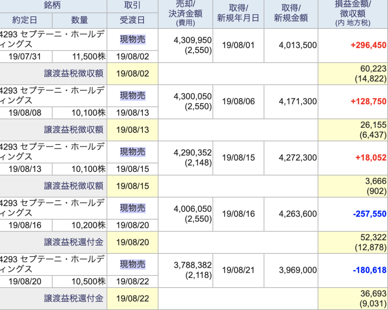Click the tax withheld amount 3,666
The width and height of the screenshot is (388, 310).
point(375,181)
